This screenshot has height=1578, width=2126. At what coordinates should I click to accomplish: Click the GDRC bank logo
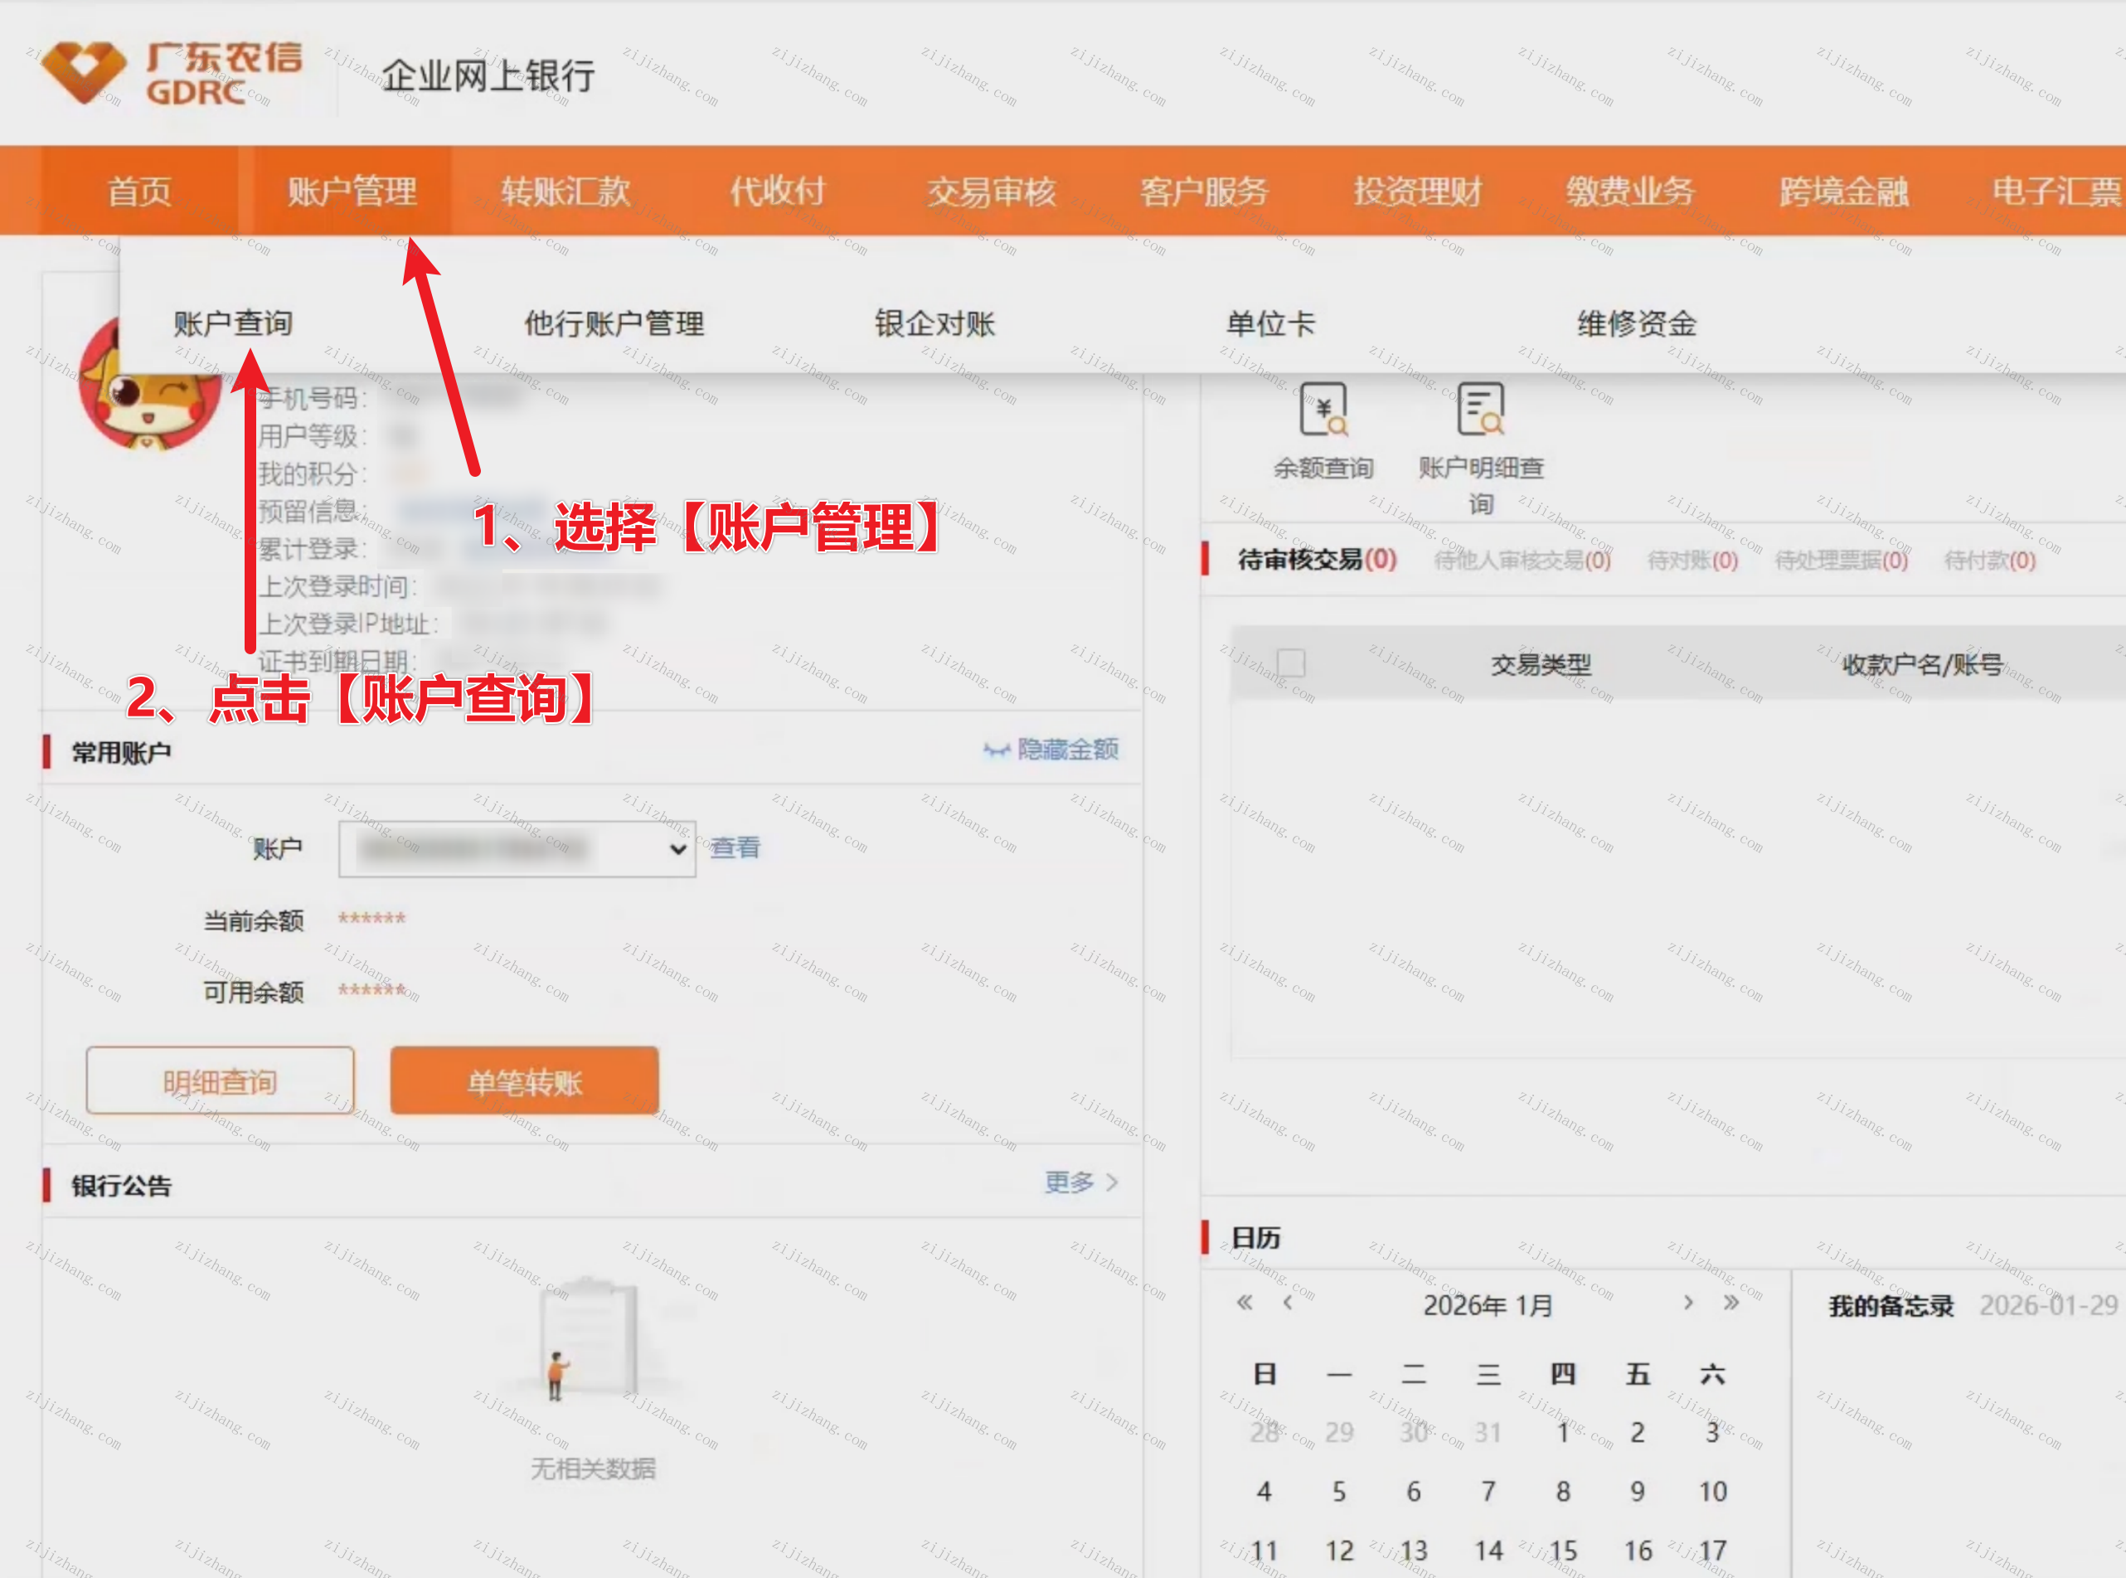(172, 73)
